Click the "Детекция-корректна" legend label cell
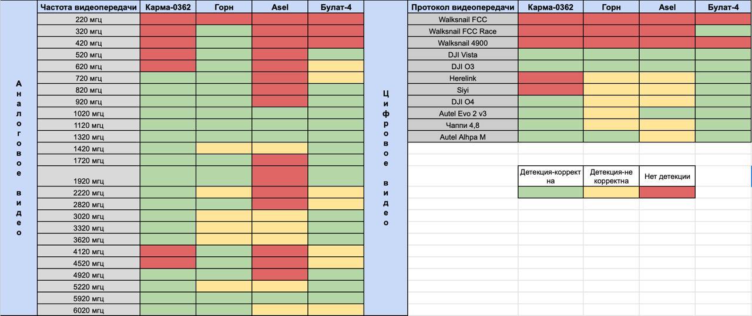This screenshot has height=316, width=752. [550, 176]
